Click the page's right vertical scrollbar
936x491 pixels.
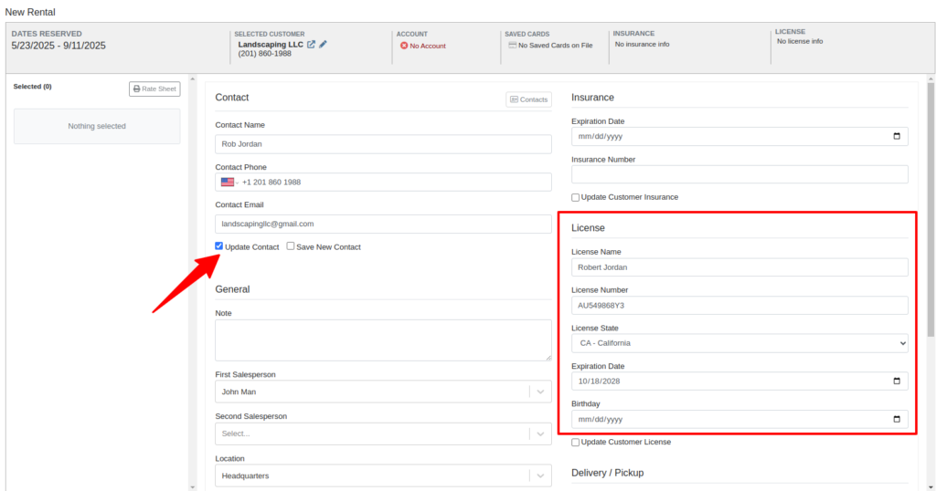[x=931, y=209]
